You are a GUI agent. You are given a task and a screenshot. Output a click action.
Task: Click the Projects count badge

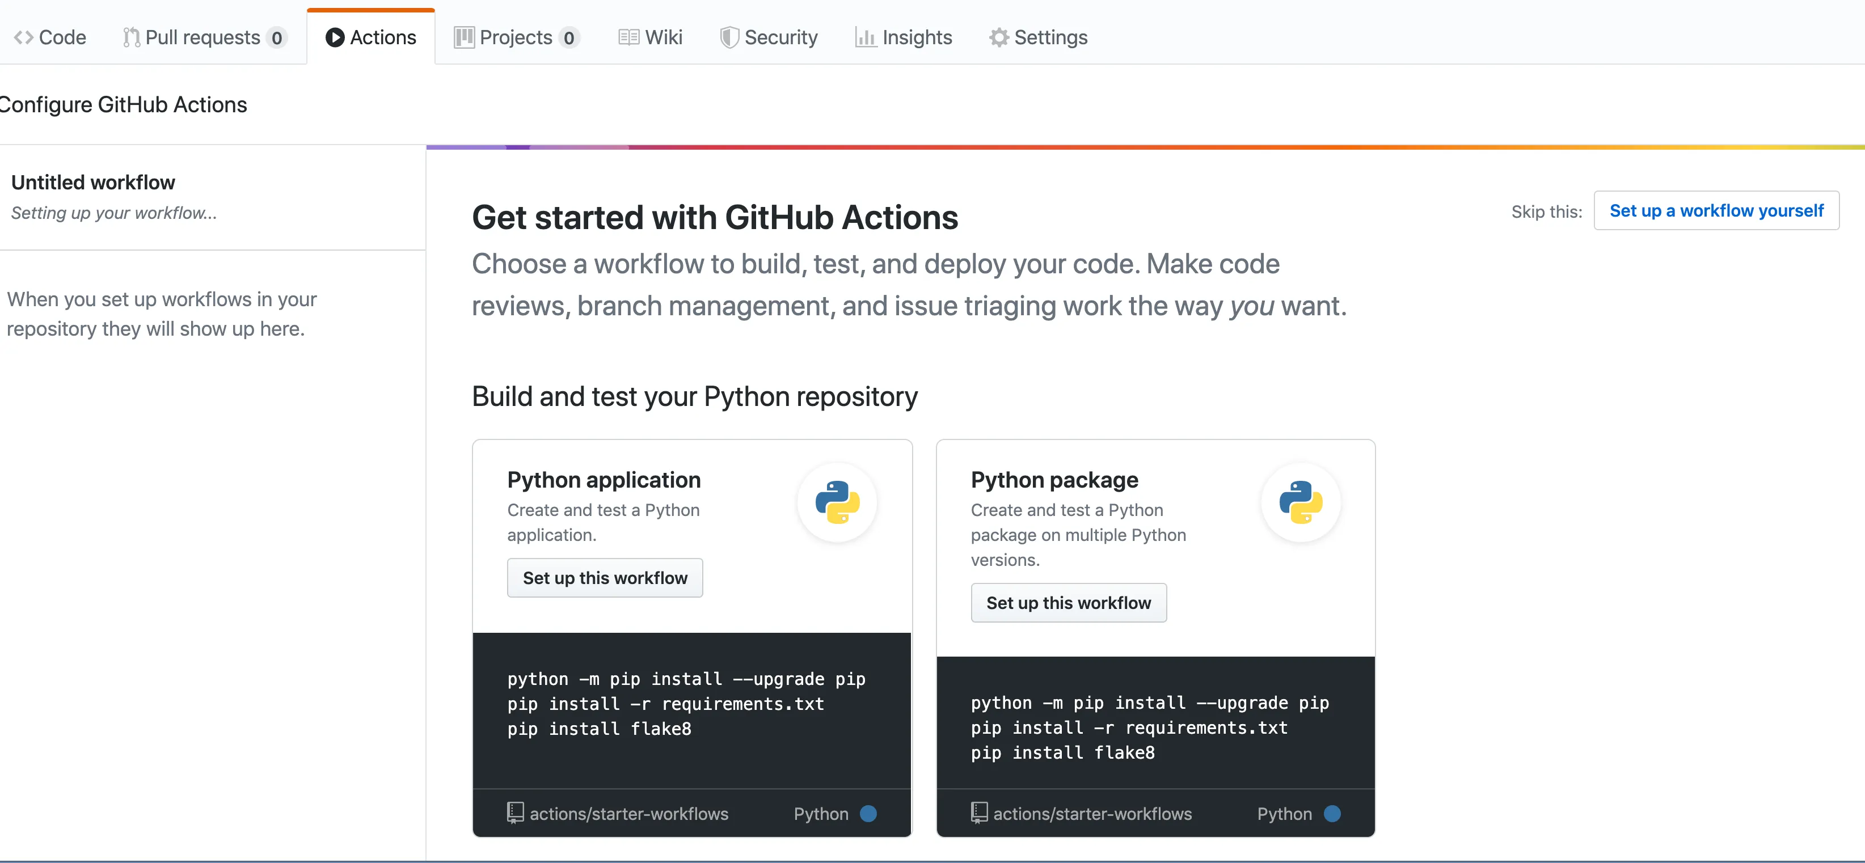click(x=569, y=37)
